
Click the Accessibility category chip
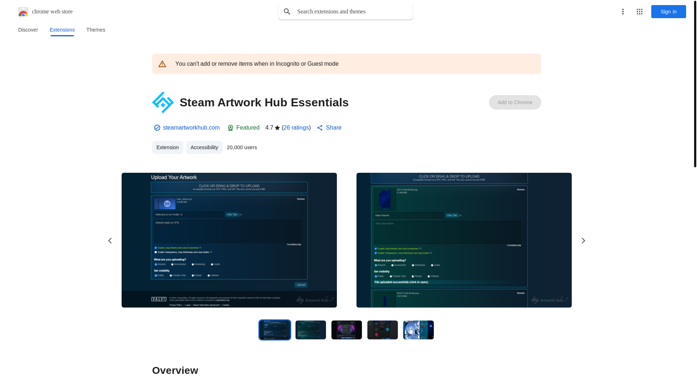coord(204,147)
